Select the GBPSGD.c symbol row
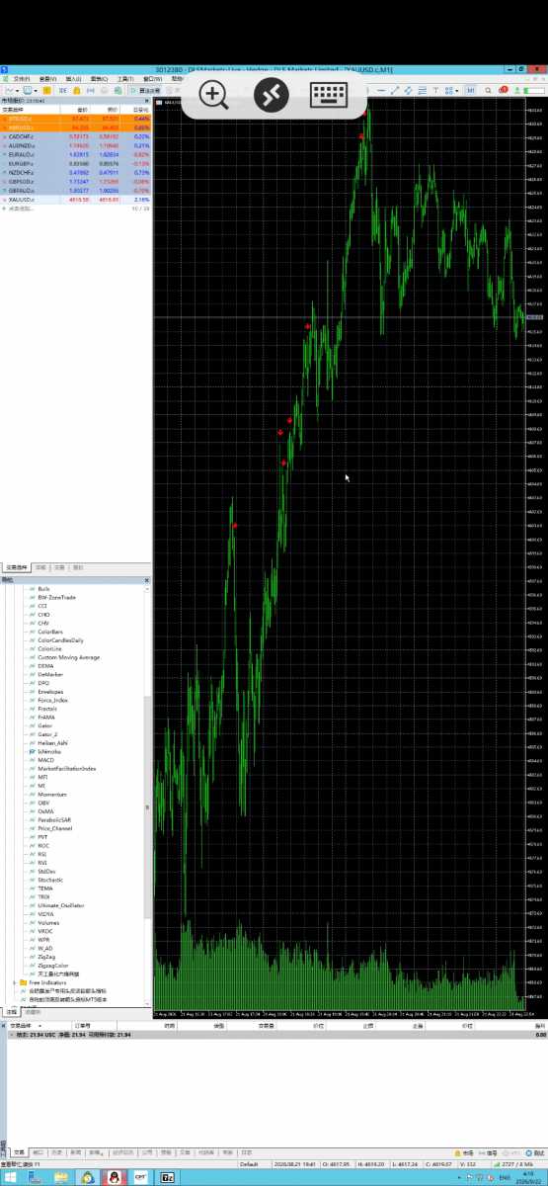The height and width of the screenshot is (1186, 548). coord(76,182)
